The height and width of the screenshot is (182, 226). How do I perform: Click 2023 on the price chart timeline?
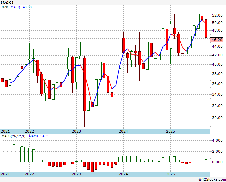click(x=76, y=131)
